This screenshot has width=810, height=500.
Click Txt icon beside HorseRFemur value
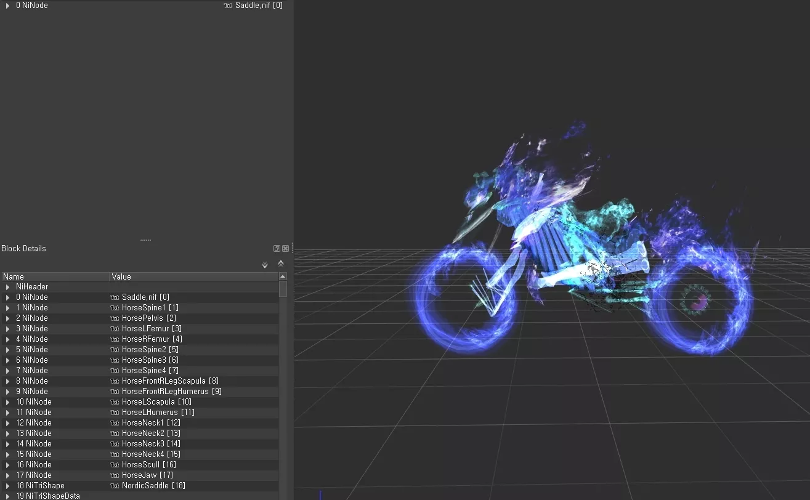point(115,339)
